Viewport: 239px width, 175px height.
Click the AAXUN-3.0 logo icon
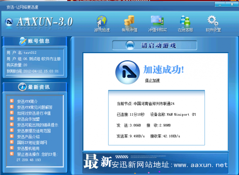(x=9, y=22)
